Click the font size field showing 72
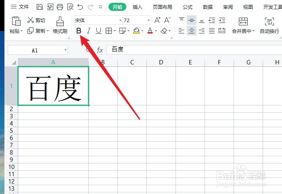This screenshot has width=282, height=194. click(x=135, y=20)
